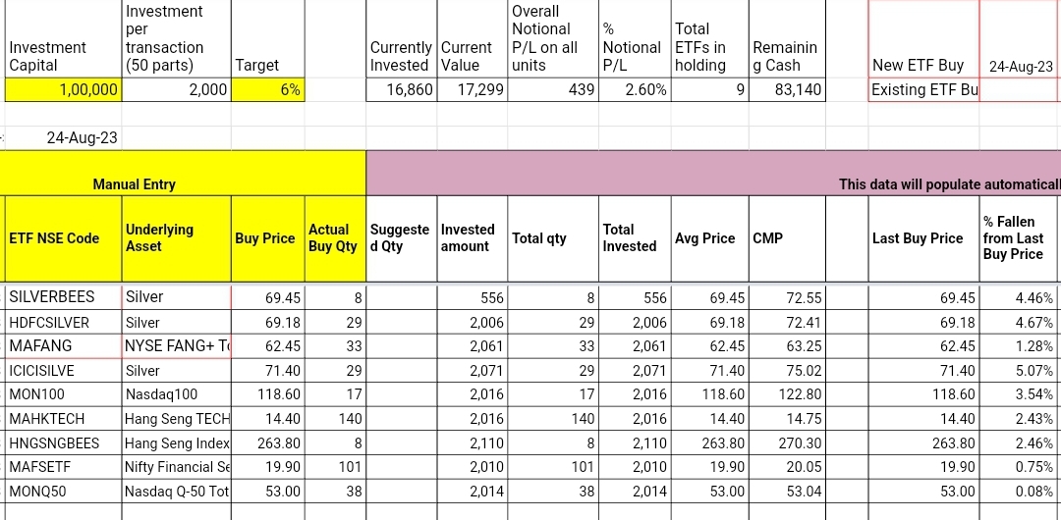Select the MAHKTECH code cell
The height and width of the screenshot is (520, 1061).
coord(64,419)
